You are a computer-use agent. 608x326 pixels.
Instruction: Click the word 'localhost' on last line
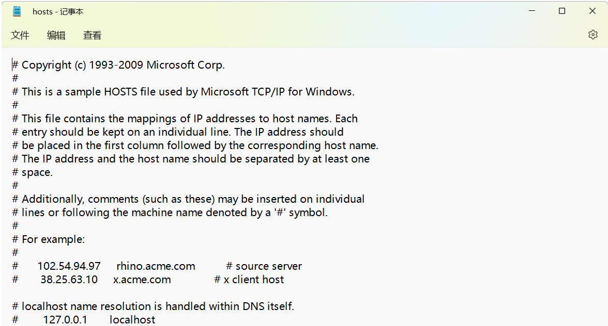132,319
